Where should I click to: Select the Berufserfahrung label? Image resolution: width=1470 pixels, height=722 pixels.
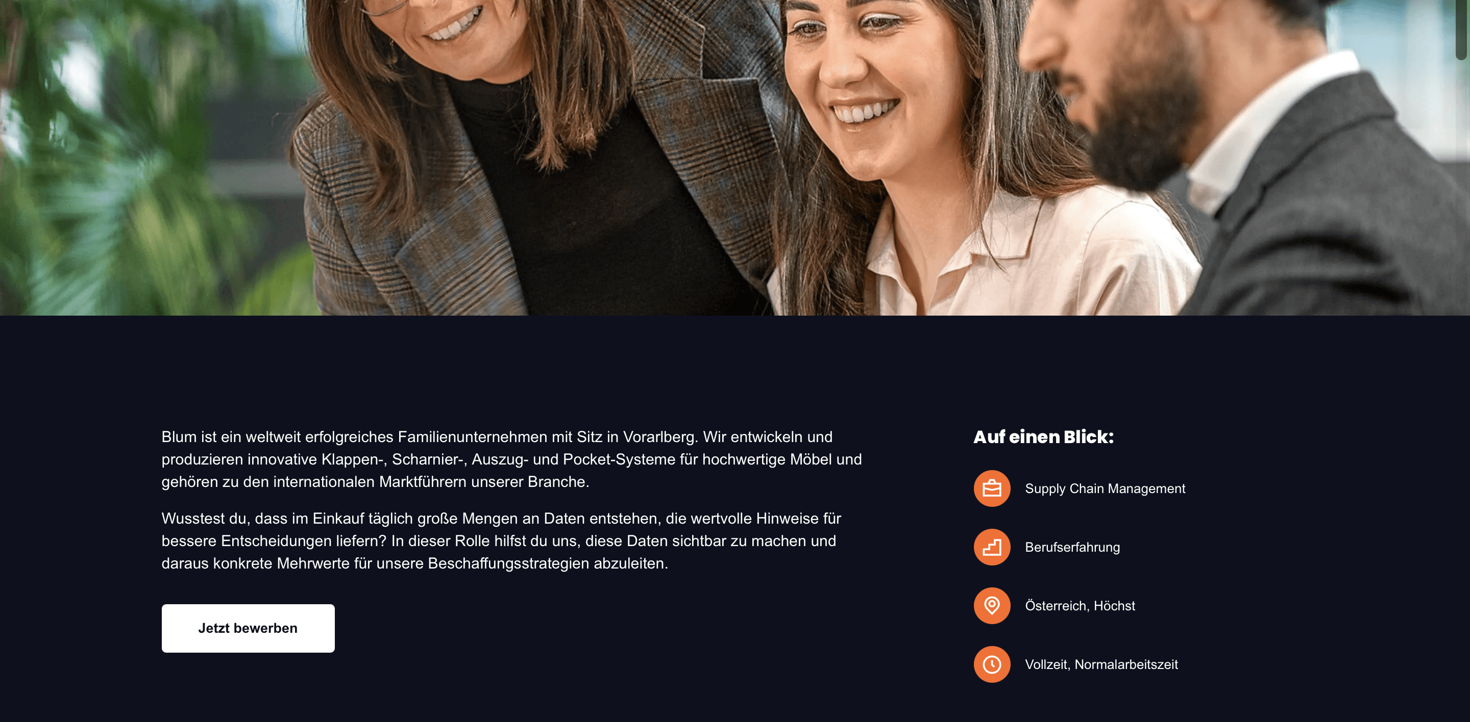1072,548
